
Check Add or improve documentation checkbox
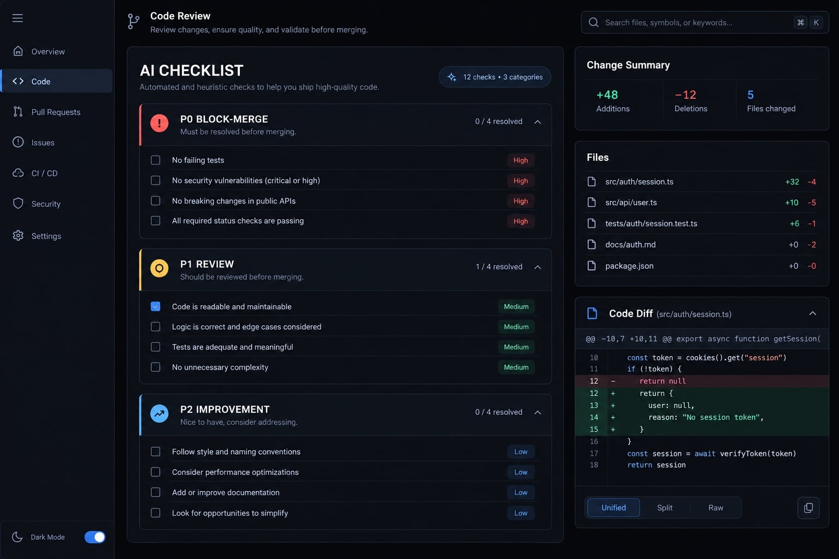156,492
